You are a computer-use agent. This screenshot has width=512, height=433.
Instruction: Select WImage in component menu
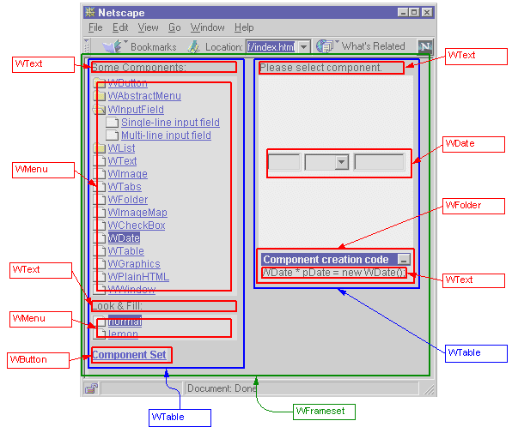[x=128, y=174]
